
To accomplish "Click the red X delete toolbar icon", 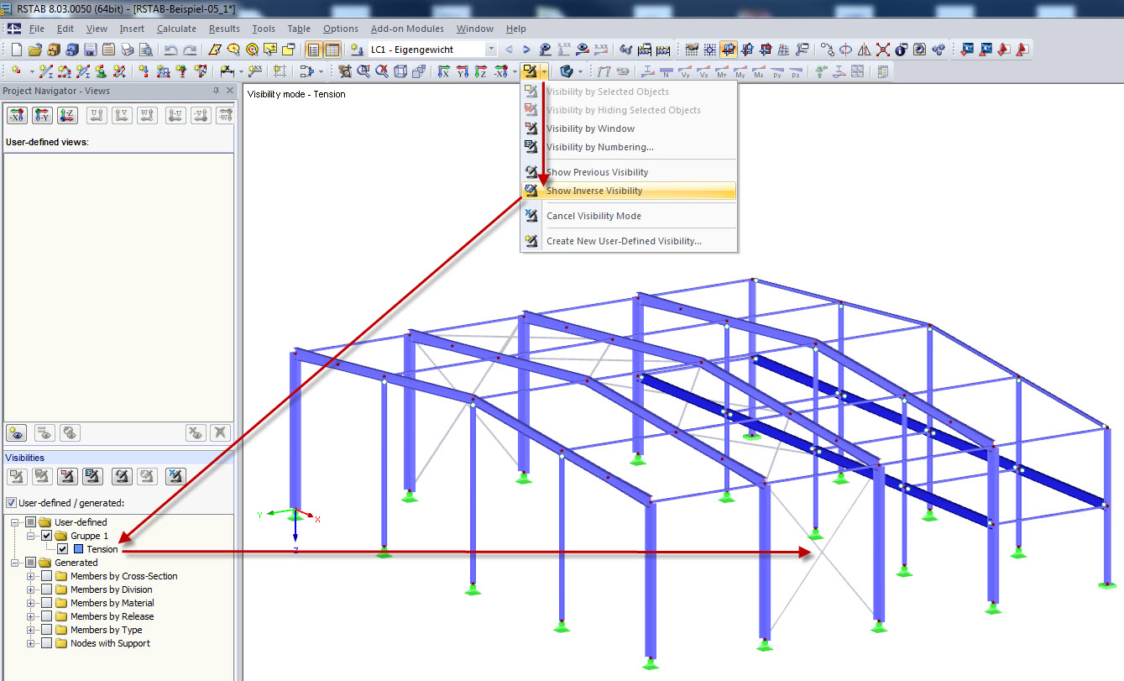I will pos(883,50).
